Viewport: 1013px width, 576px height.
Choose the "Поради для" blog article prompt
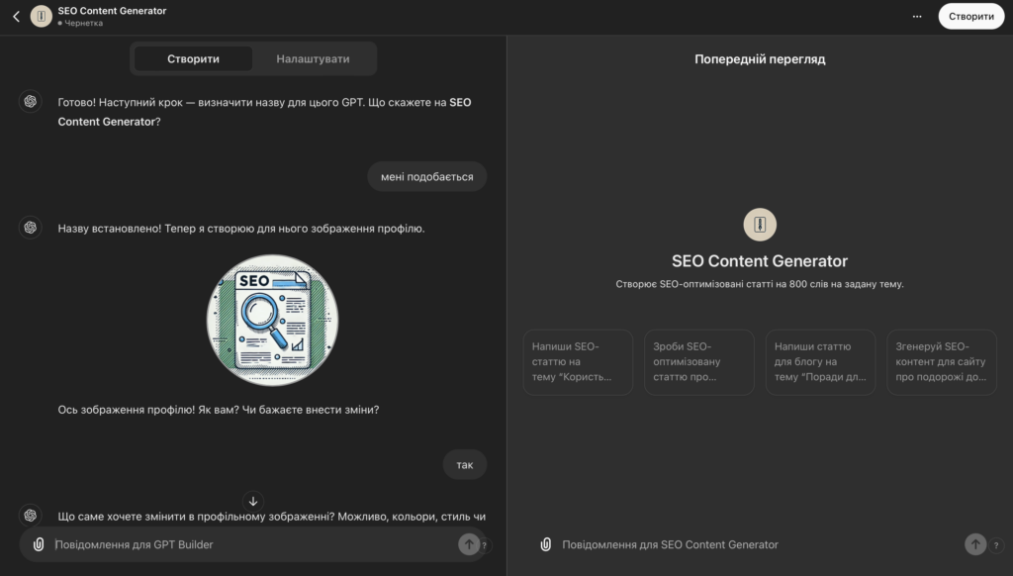click(x=821, y=362)
